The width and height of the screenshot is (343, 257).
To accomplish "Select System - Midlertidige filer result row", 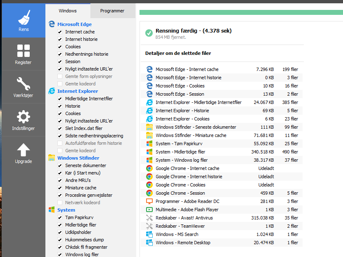I will [x=223, y=152].
